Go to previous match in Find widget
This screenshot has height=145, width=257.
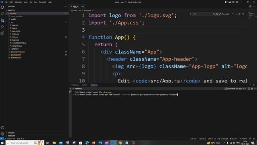coord(233,14)
